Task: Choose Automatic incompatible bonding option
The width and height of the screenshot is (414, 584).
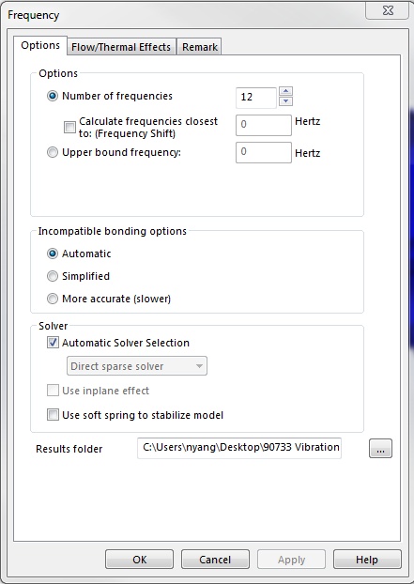Action: tap(53, 254)
